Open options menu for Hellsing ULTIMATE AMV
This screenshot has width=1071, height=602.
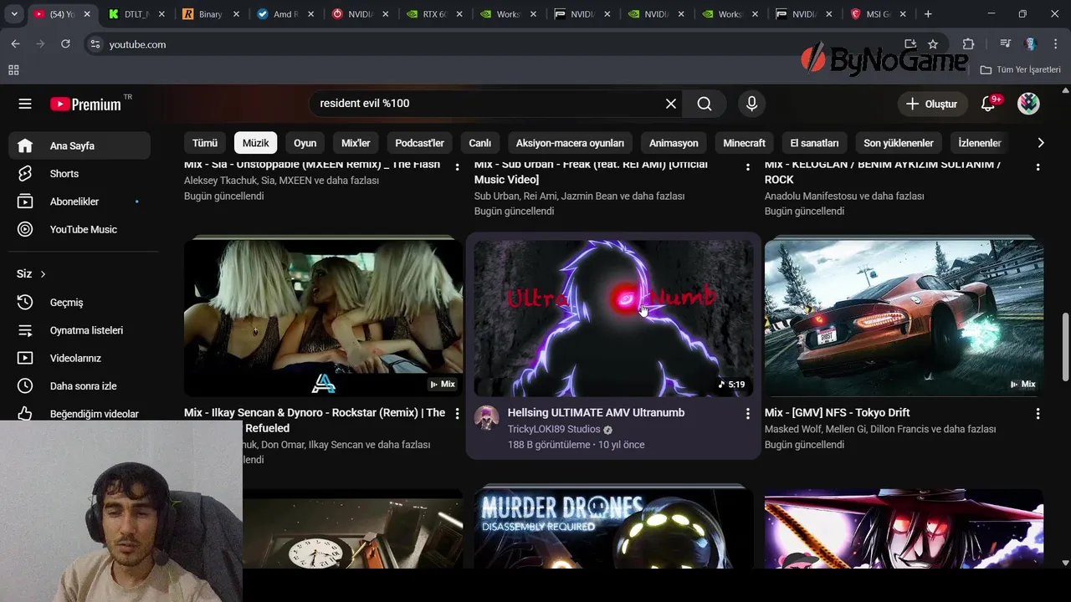[747, 413]
